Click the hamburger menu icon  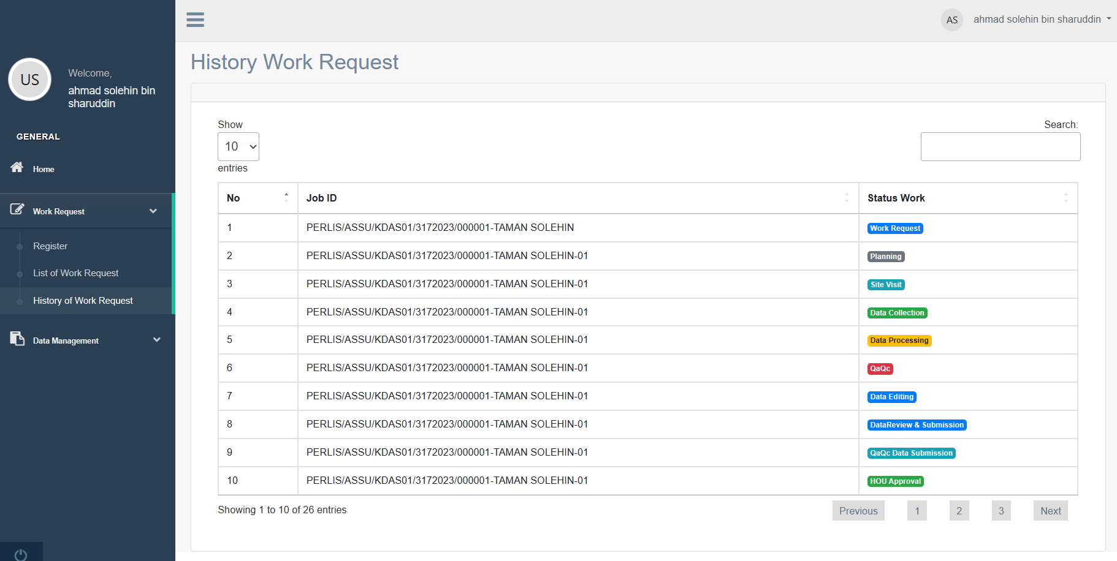pyautogui.click(x=195, y=20)
